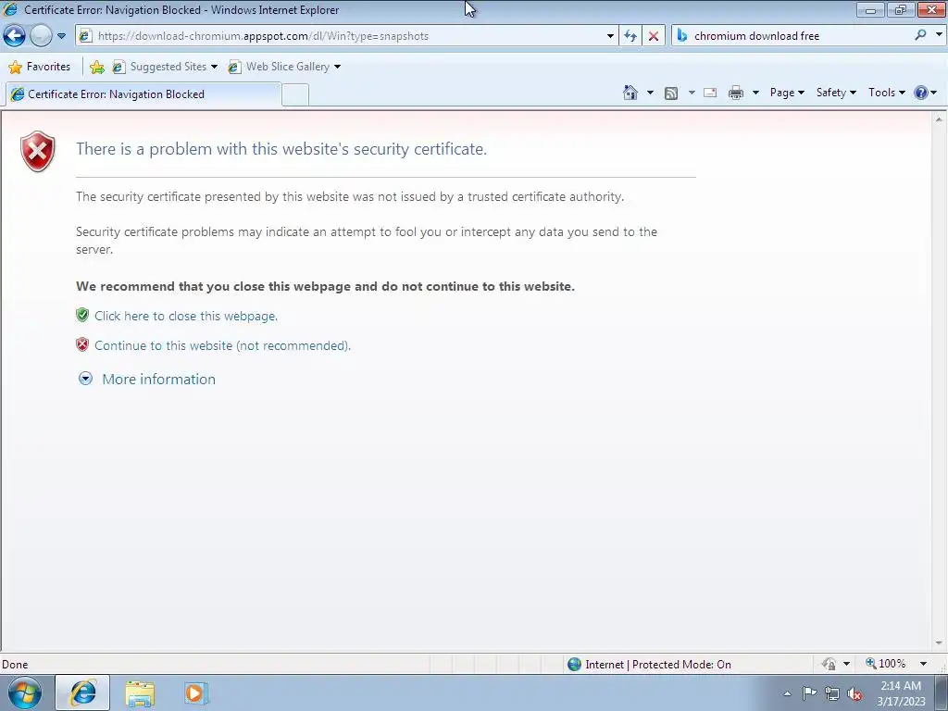Click the Bing icon in search box
The width and height of the screenshot is (948, 711).
[x=682, y=35]
